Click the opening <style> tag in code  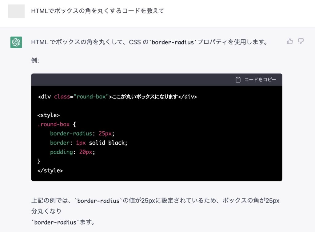[48, 115]
